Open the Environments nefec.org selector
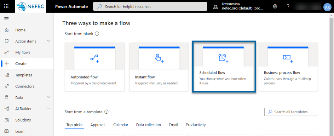 242,7
